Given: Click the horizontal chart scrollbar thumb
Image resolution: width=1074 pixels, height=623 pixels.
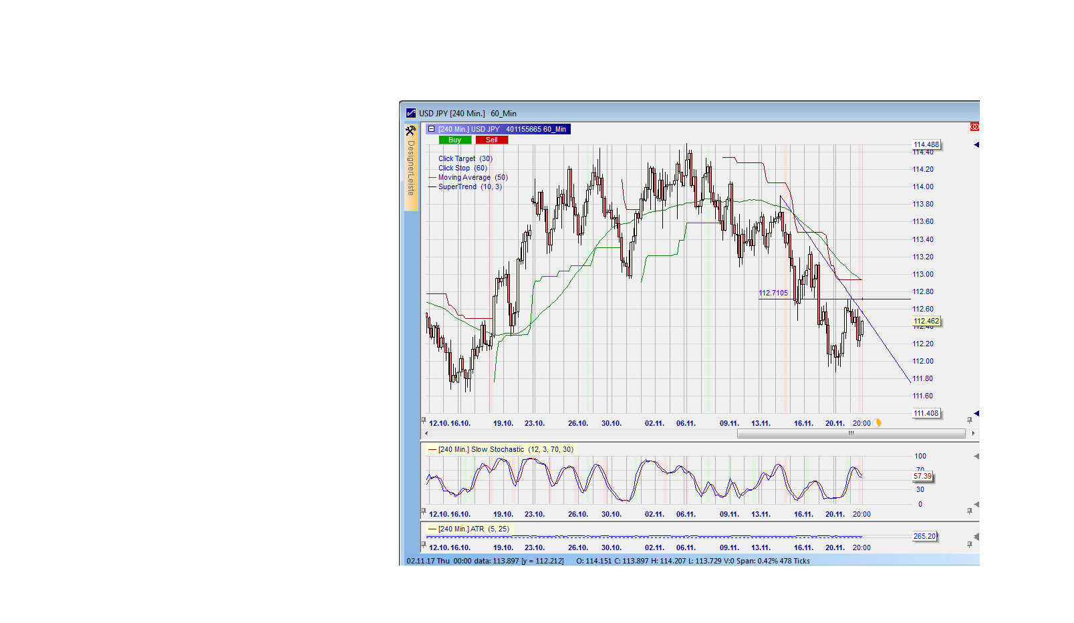Looking at the screenshot, I should click(851, 434).
